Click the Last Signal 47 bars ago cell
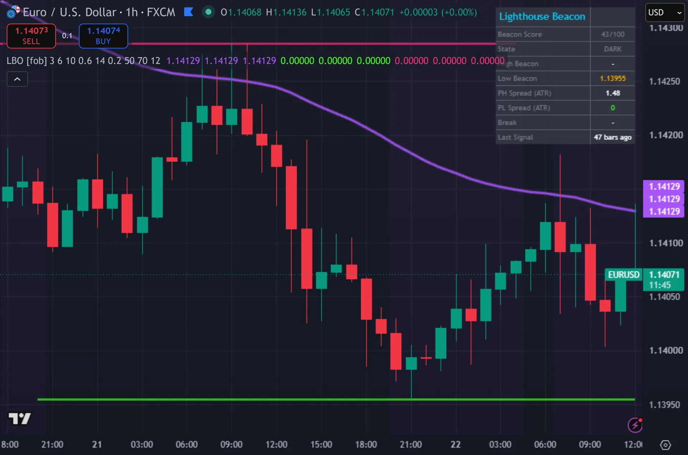 (x=613, y=137)
